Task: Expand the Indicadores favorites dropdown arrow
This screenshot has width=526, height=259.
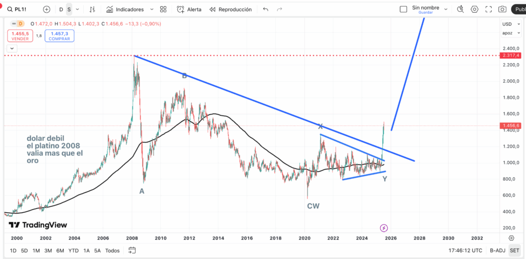Action: (x=151, y=9)
